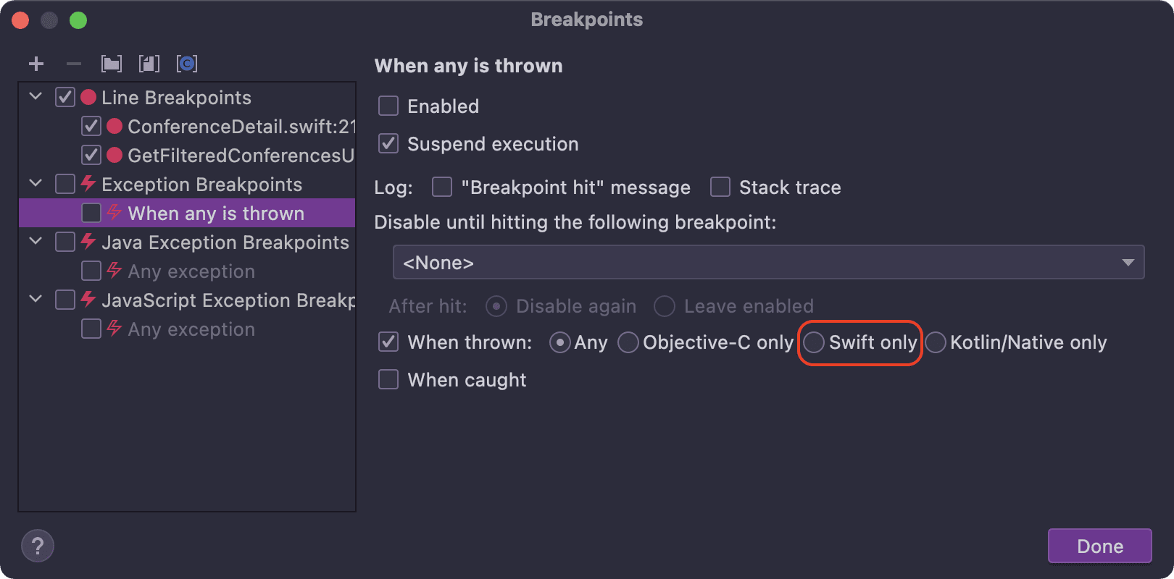Select the Any exception JavaScript entry
The height and width of the screenshot is (579, 1174).
point(191,329)
